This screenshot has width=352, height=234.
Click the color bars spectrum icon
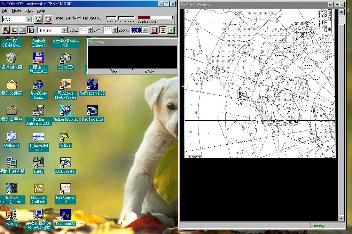click(x=31, y=30)
